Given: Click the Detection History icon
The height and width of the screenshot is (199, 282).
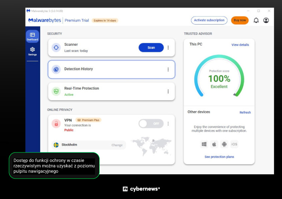Looking at the screenshot, I should click(56, 69).
